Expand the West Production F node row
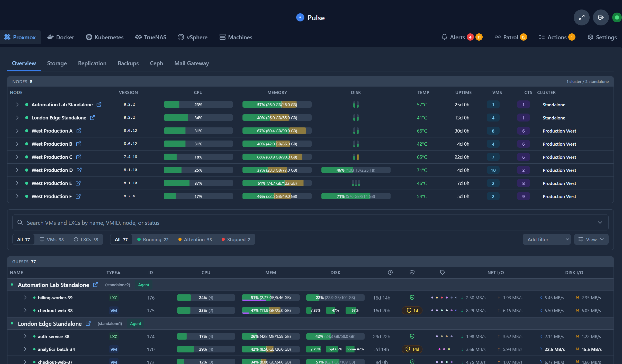The height and width of the screenshot is (364, 622). [x=17, y=196]
